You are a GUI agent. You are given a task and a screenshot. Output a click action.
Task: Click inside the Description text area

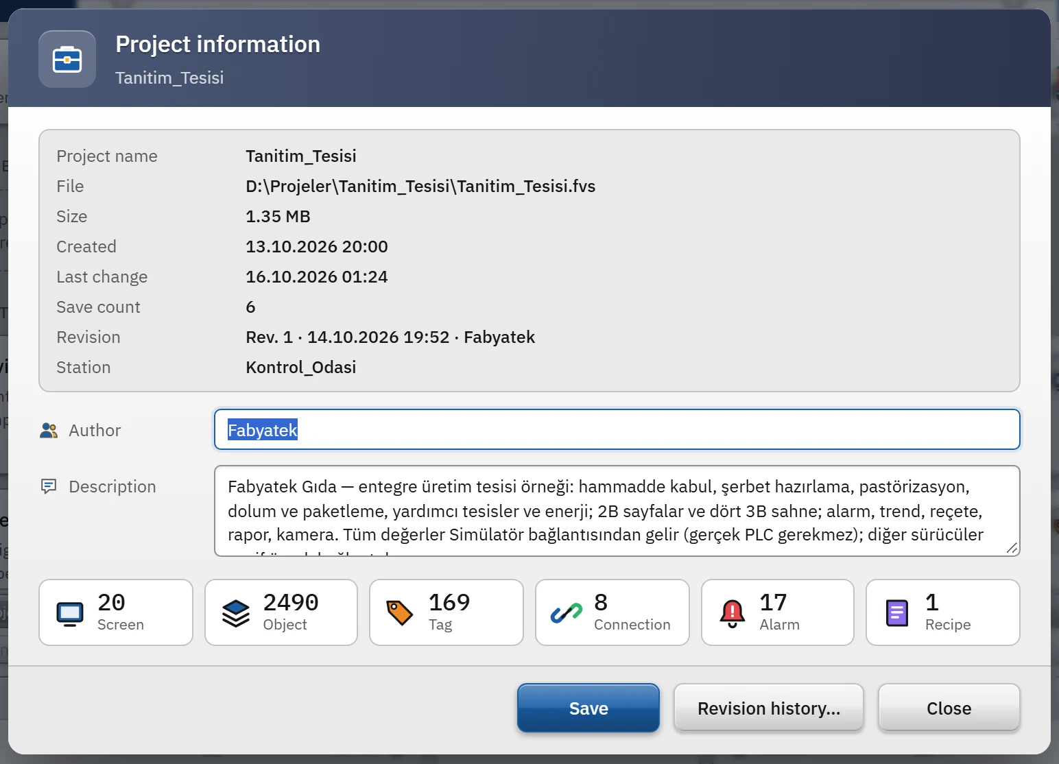point(617,511)
